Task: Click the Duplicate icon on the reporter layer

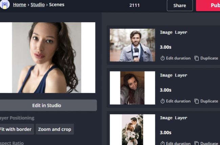Action: pos(197,58)
